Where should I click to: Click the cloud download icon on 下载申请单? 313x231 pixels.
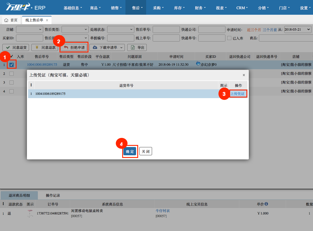click(x=95, y=47)
